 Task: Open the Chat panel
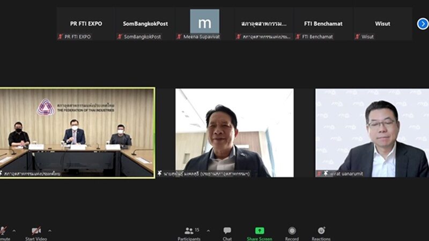(227, 231)
